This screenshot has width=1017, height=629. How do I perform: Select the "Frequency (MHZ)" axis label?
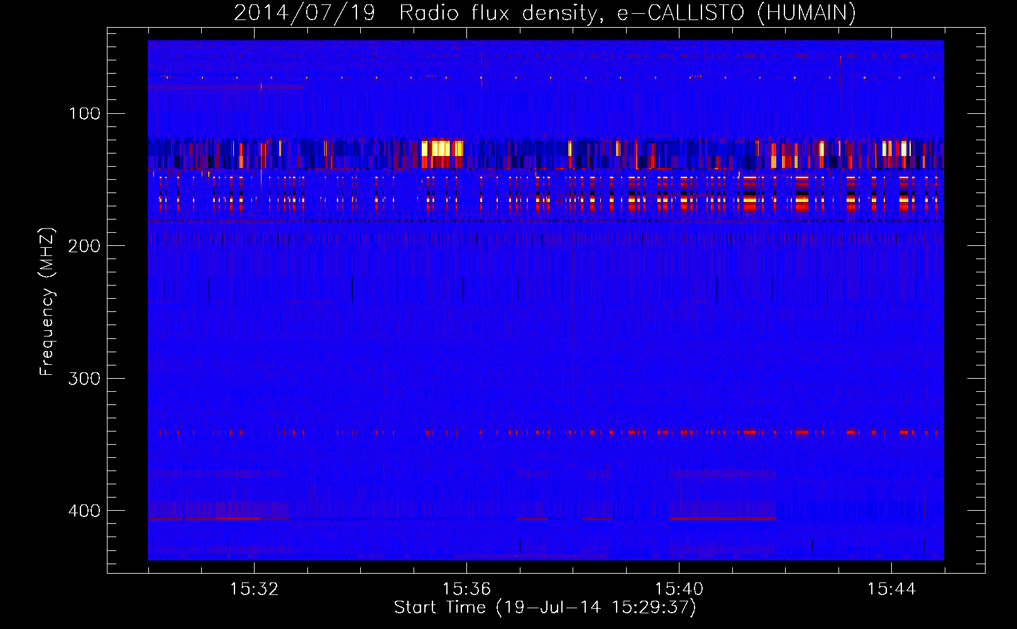tap(47, 302)
